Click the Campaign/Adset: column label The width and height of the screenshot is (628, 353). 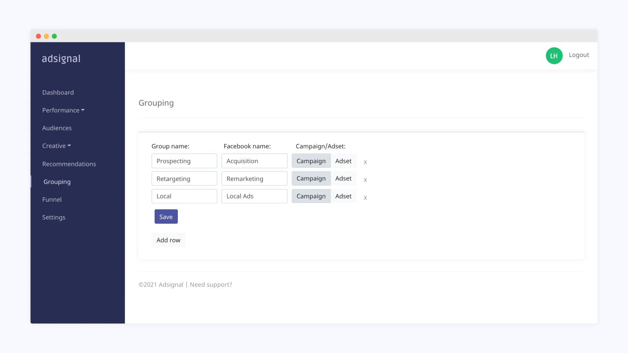[x=321, y=146]
